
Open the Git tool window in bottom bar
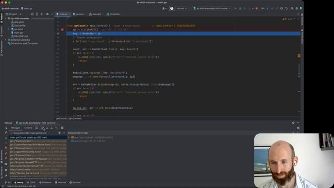coord(8,182)
